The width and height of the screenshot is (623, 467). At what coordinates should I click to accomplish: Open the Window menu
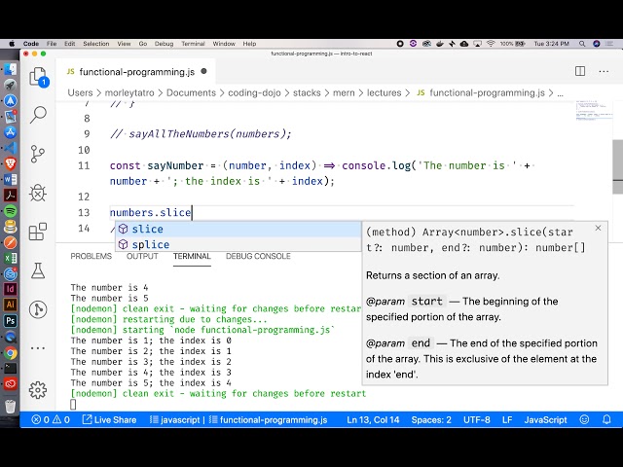(x=224, y=44)
